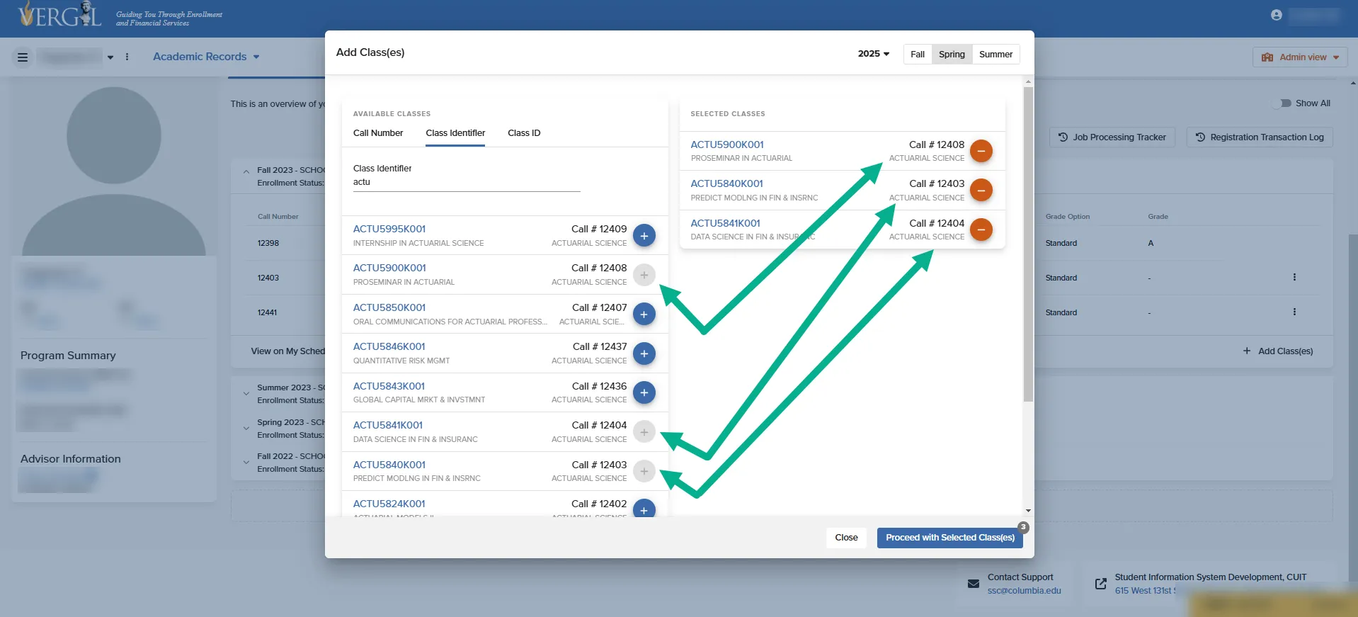The image size is (1358, 617).
Task: Collapse the Fall 2023 term section
Action: (246, 171)
